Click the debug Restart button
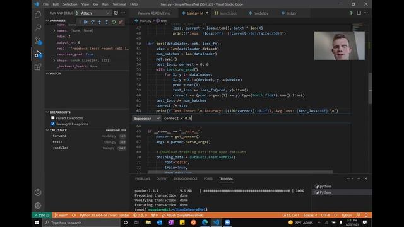 click(114, 22)
